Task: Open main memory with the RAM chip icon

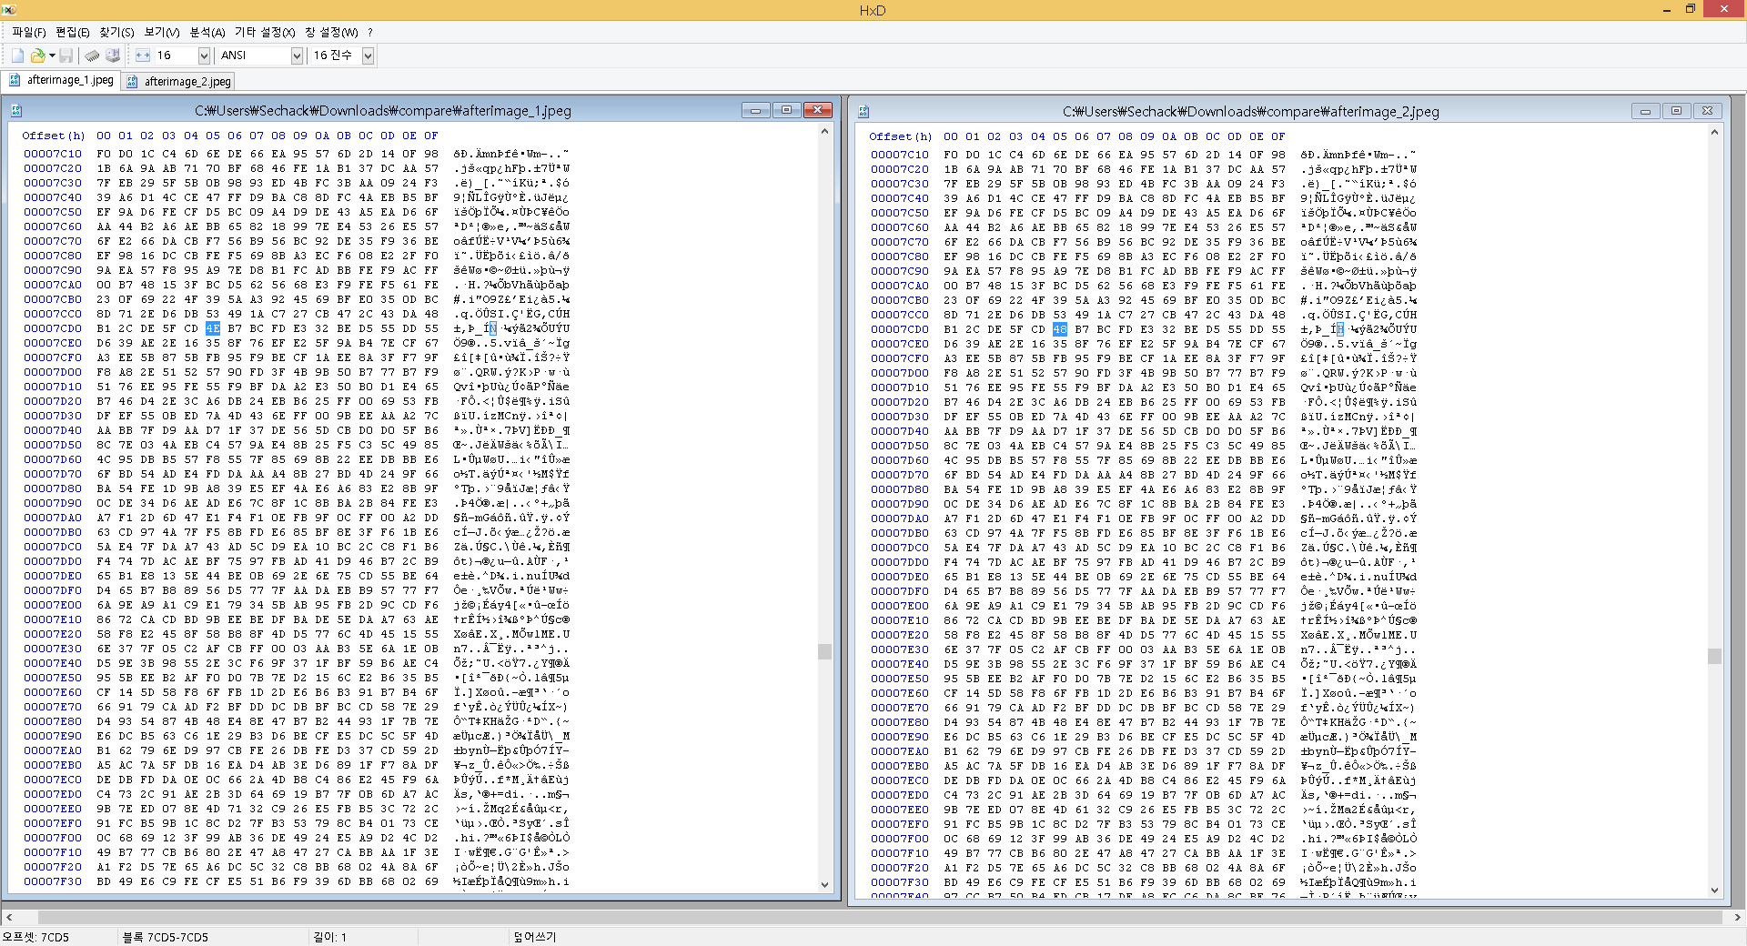Action: pos(93,55)
